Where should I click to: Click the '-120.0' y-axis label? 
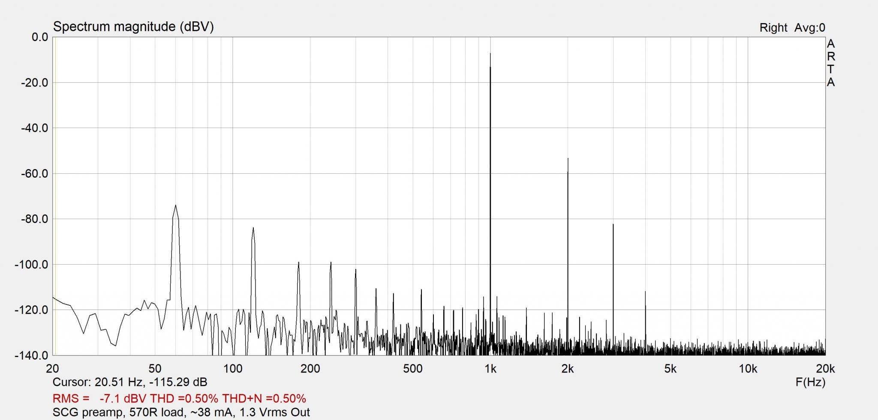(x=32, y=310)
